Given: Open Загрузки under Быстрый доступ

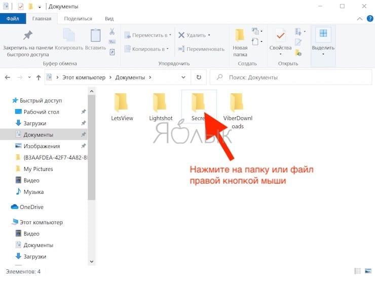Looking at the screenshot, I should coord(34,123).
